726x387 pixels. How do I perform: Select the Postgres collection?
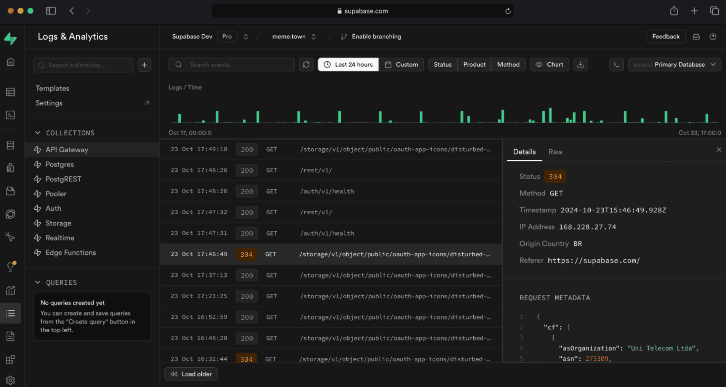tap(92, 164)
